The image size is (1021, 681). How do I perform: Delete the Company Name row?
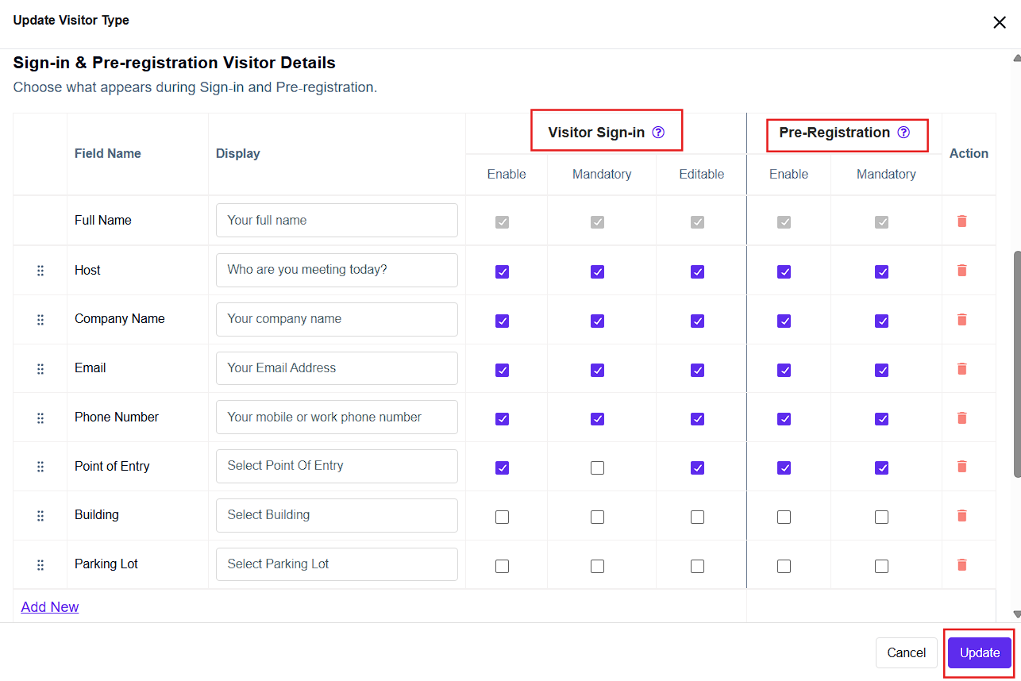(961, 319)
